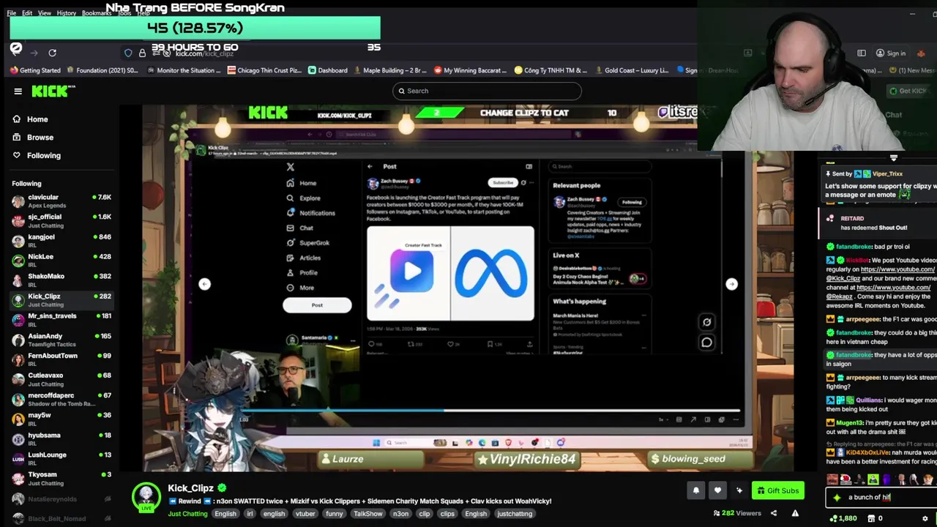
Task: Open Tkyosam channel
Action: coord(61,478)
